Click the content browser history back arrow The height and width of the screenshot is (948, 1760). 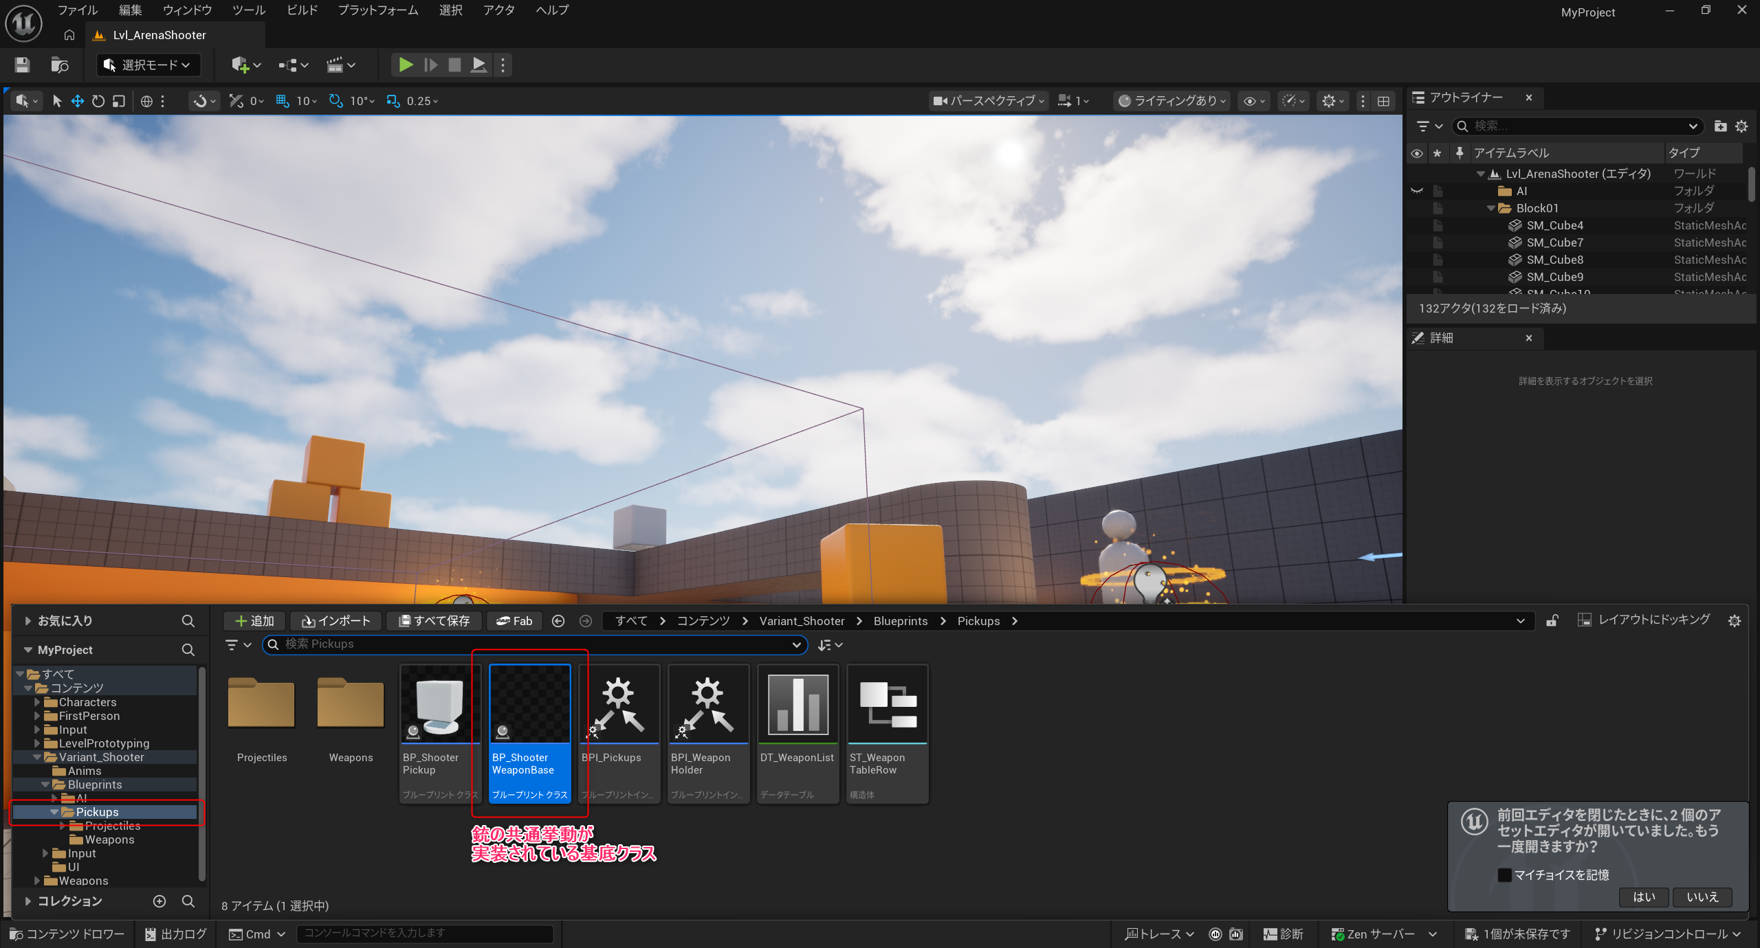(558, 621)
